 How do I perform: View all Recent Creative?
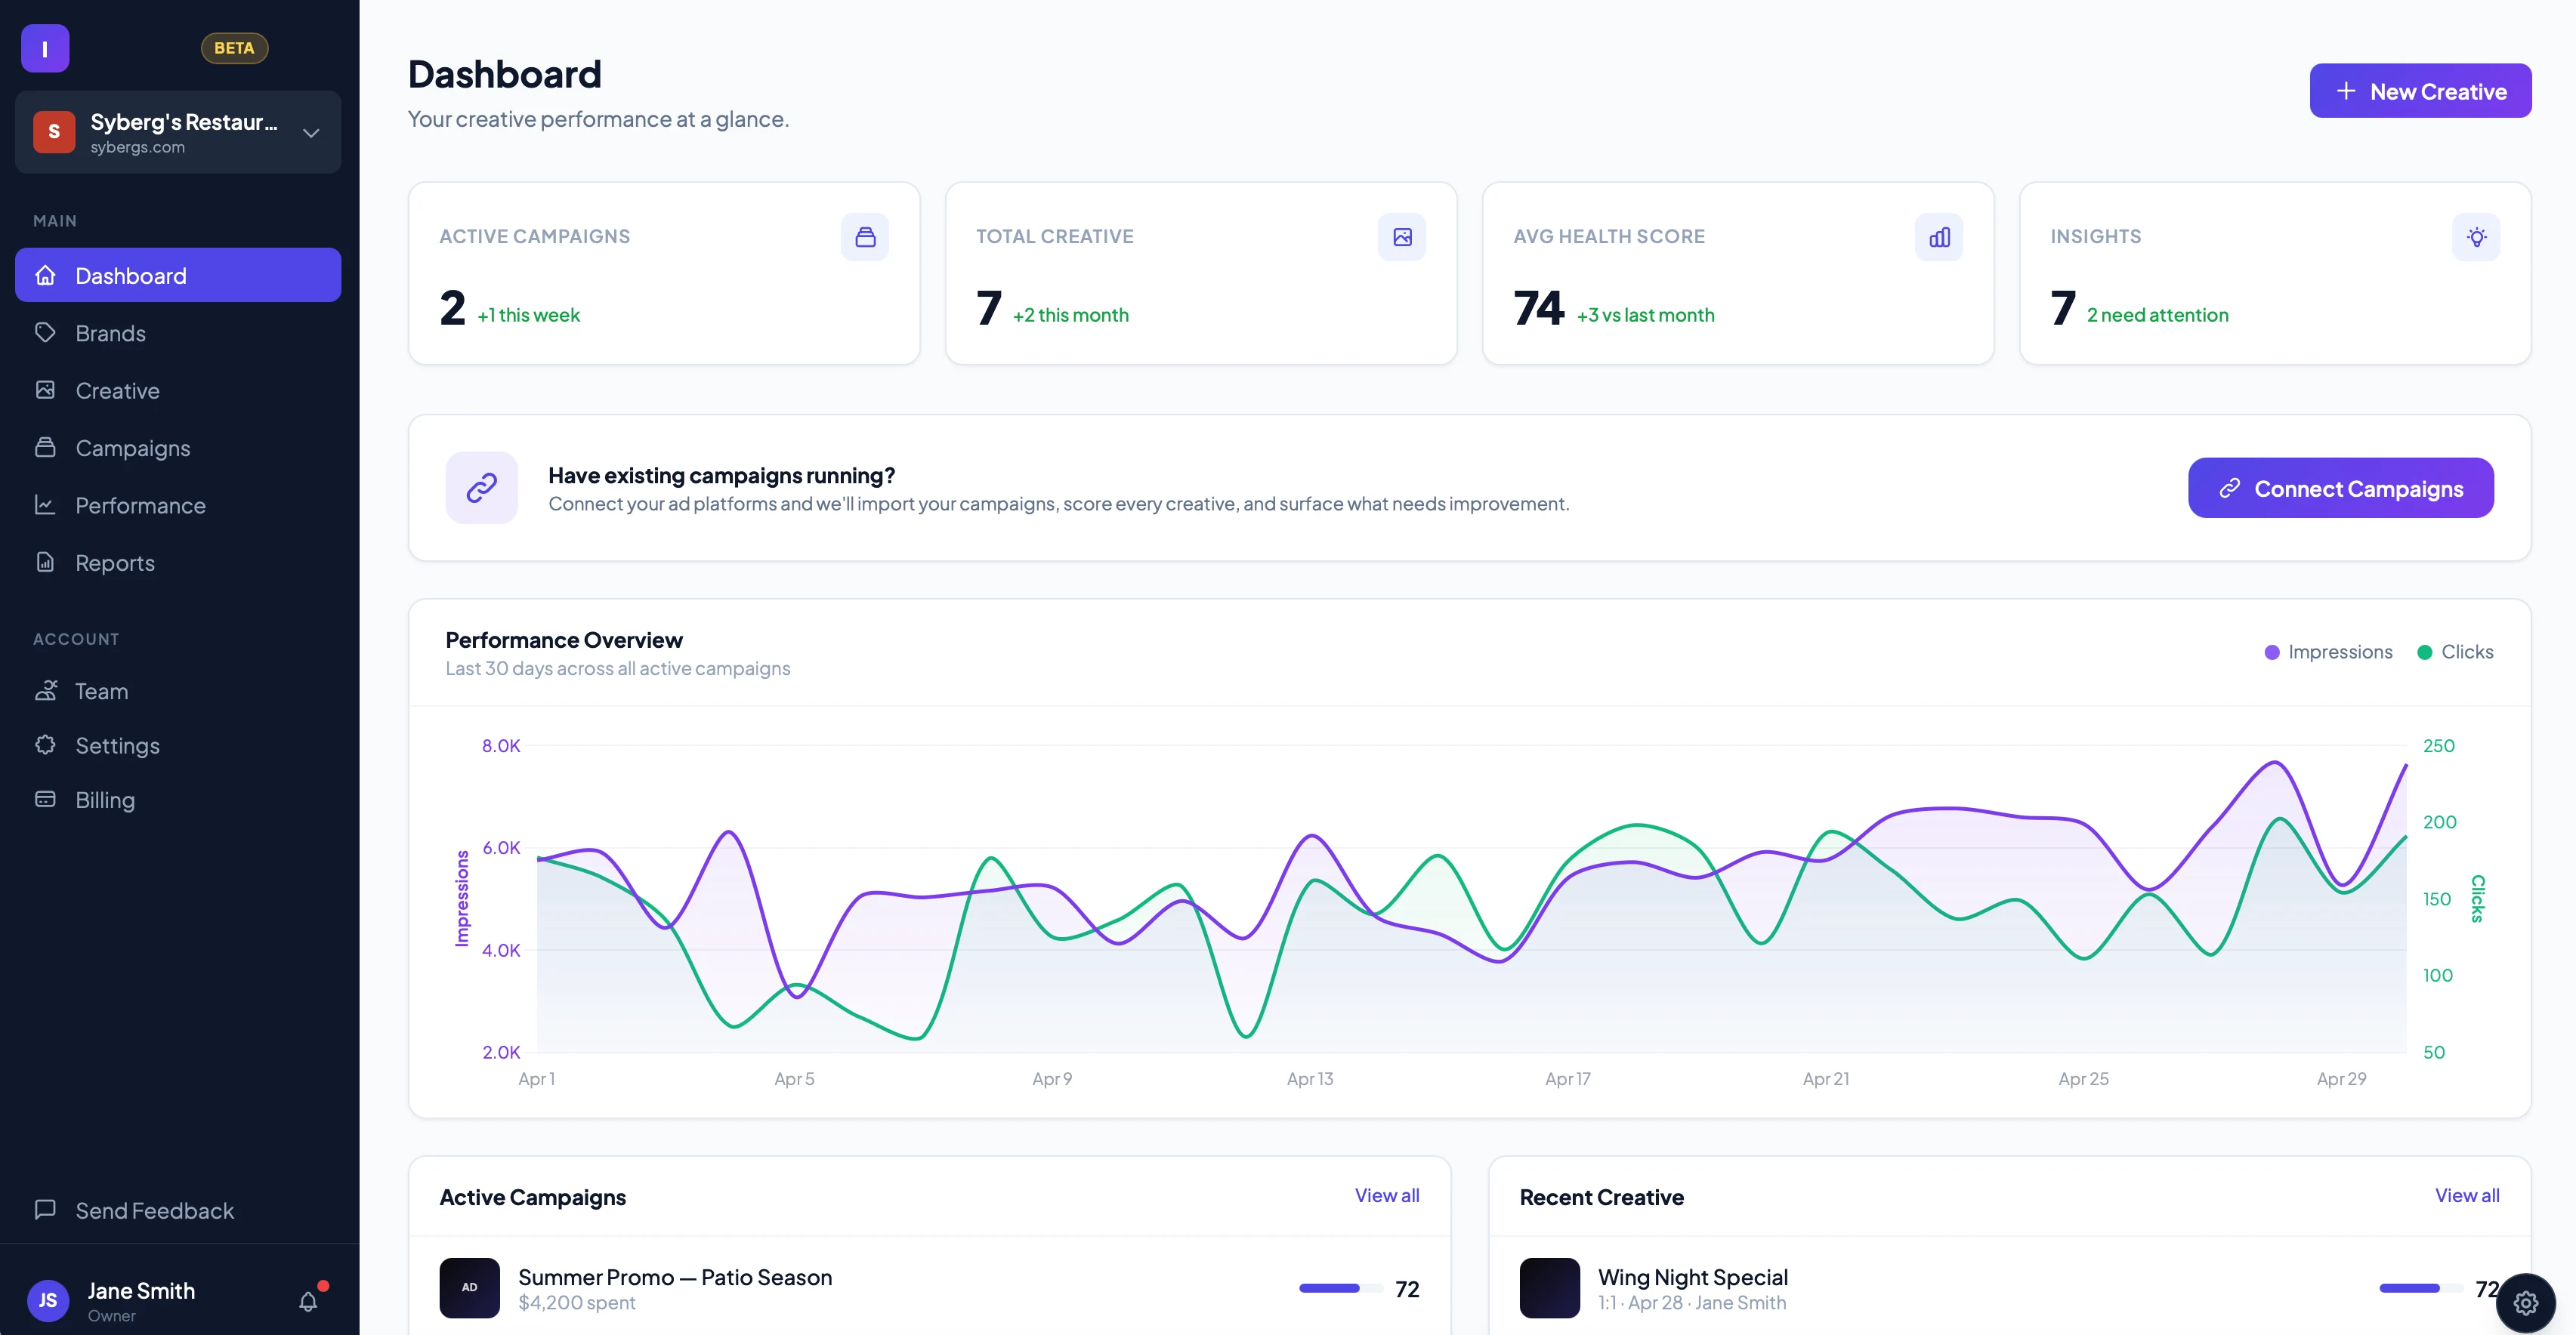coord(2467,1195)
